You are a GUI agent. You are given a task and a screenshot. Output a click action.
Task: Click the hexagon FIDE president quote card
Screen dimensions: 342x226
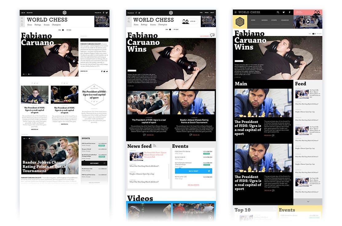coord(94,95)
